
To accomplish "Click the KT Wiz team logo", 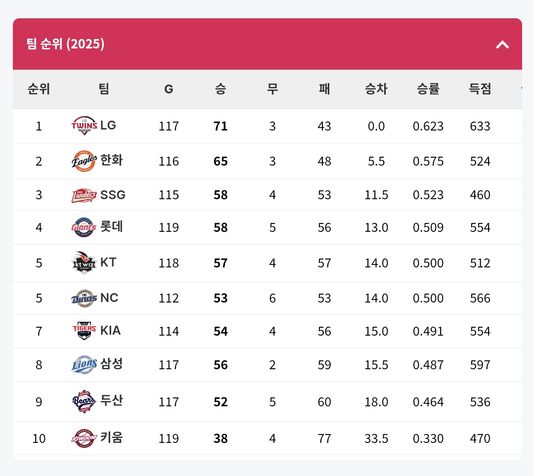I will coord(84,262).
